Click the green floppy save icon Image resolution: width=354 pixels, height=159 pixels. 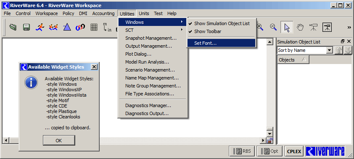[x=26, y=27]
